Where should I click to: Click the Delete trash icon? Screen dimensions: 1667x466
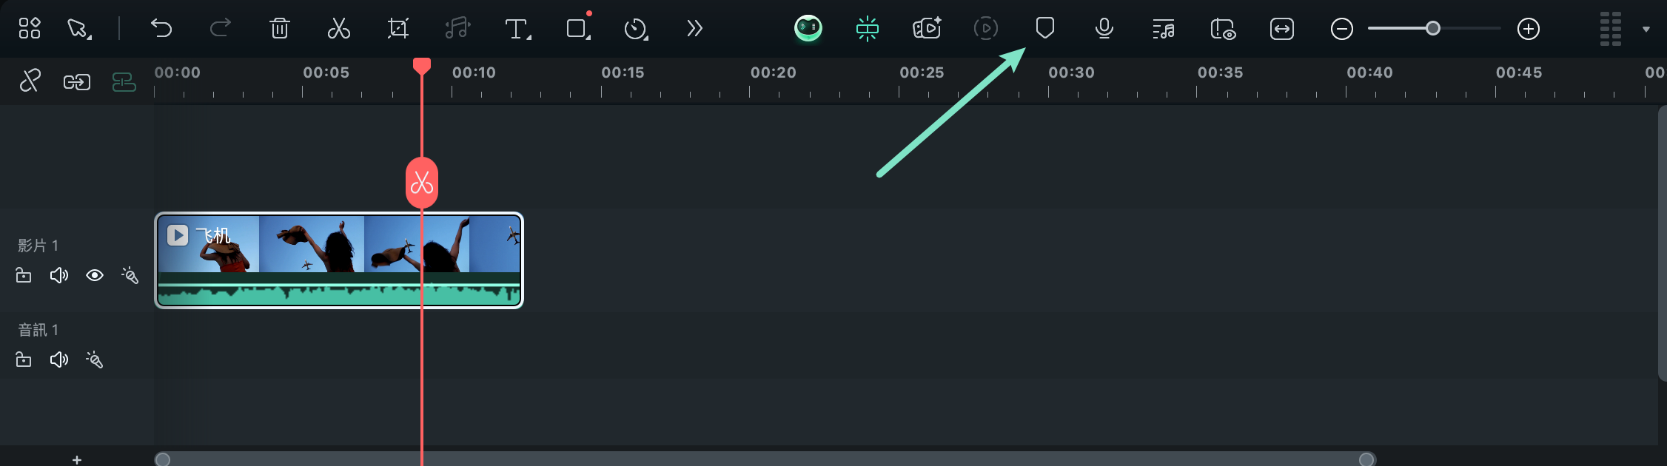point(279,28)
